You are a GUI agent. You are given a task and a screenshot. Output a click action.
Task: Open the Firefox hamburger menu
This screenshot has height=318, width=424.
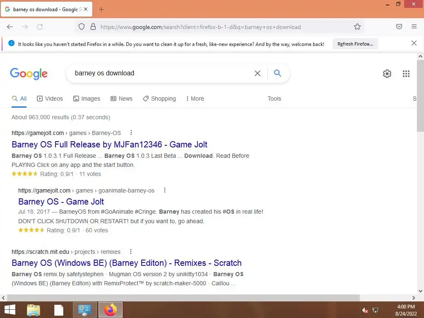(x=414, y=26)
